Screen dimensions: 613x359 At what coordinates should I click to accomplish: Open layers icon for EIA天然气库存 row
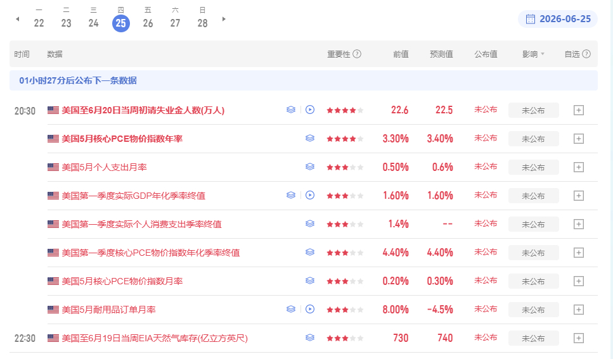click(310, 338)
